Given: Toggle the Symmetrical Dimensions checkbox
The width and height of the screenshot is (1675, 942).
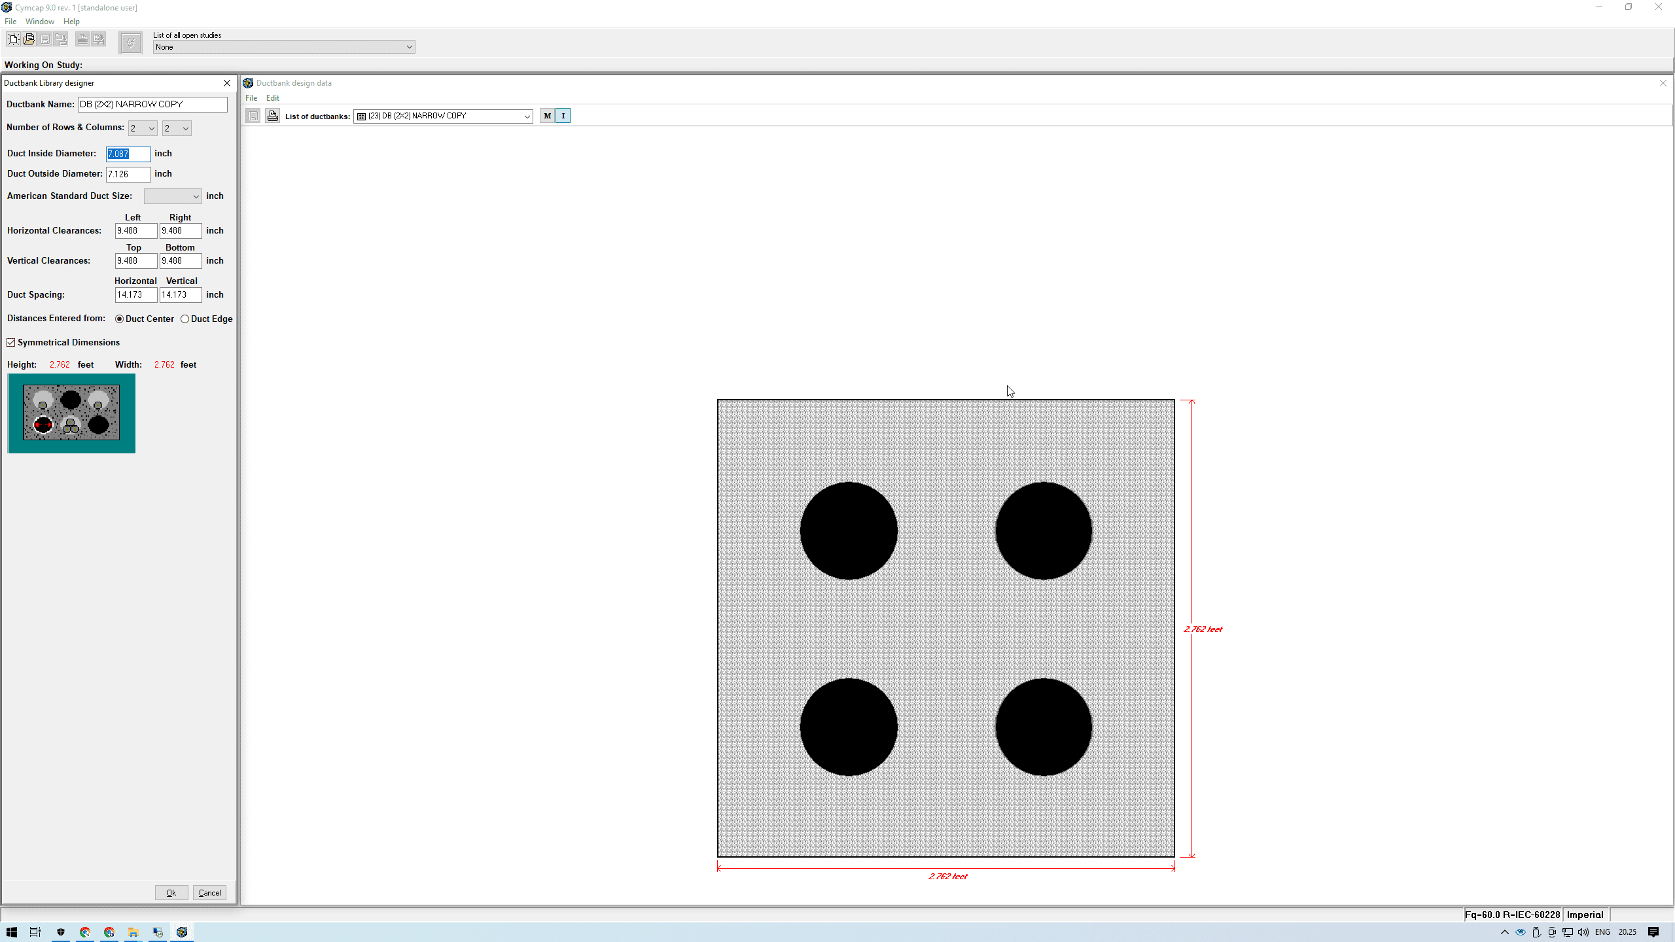Looking at the screenshot, I should tap(11, 343).
